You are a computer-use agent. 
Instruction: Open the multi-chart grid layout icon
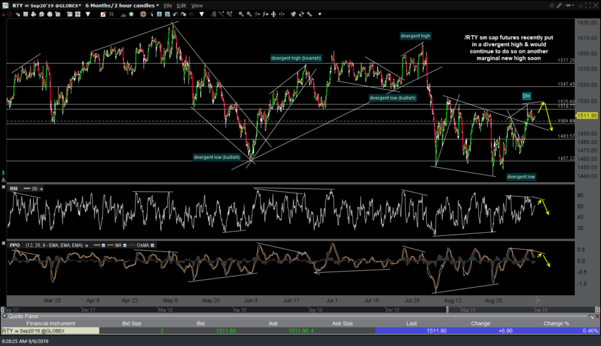[78, 14]
